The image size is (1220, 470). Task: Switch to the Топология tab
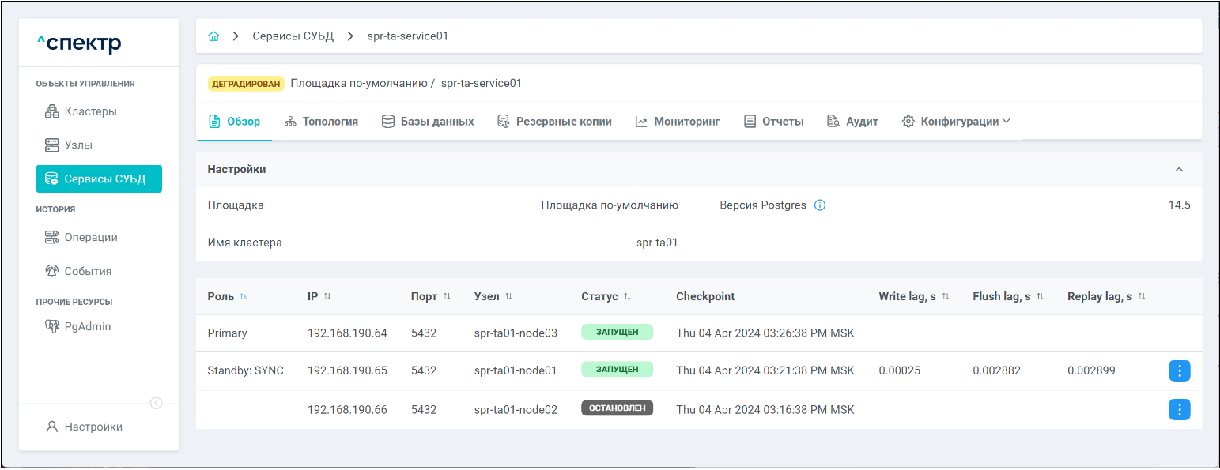click(x=321, y=122)
